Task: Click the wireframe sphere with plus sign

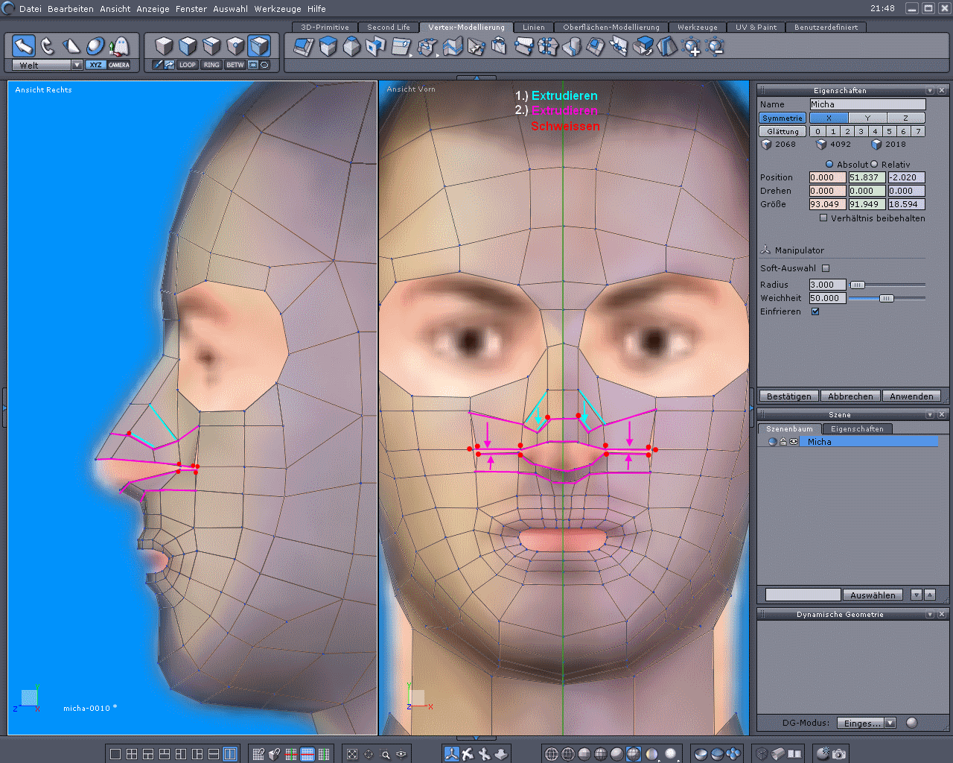Action: [x=691, y=47]
